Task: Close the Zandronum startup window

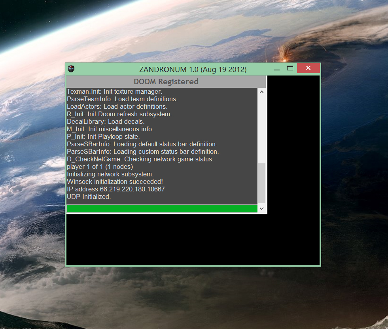Action: coord(308,69)
